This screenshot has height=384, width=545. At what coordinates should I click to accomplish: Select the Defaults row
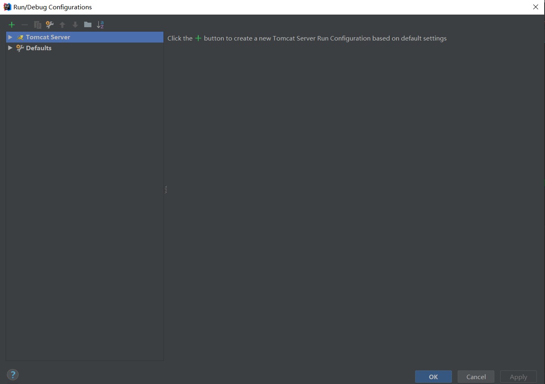(x=85, y=48)
